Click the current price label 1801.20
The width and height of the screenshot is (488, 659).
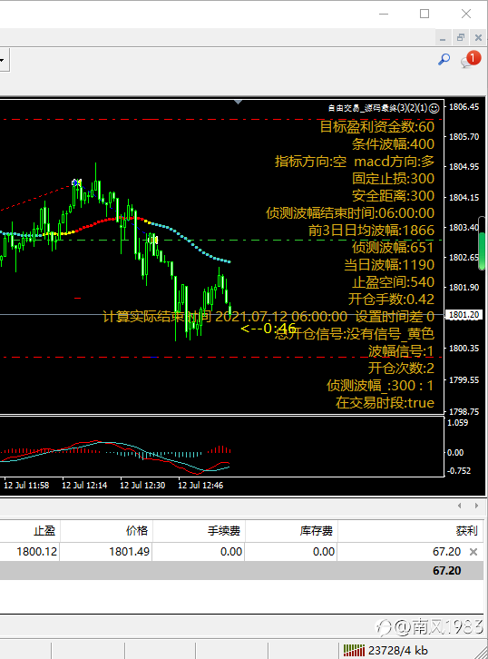click(464, 315)
